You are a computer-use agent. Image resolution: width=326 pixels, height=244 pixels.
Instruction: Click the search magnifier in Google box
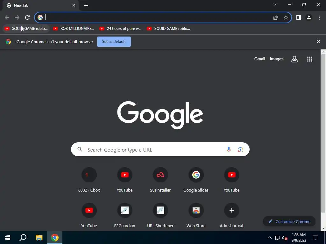80,149
